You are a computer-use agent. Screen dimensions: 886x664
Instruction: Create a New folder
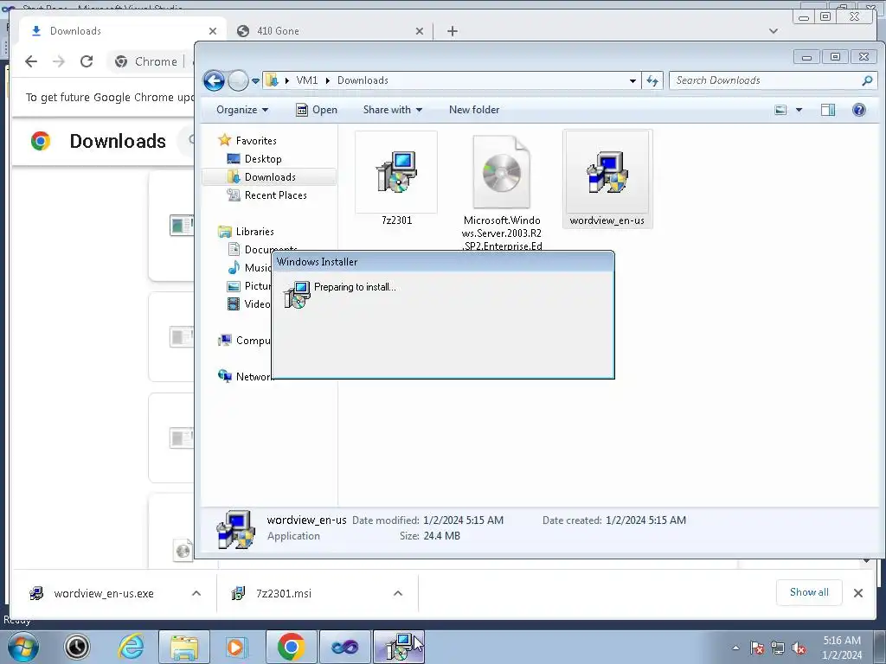click(x=474, y=110)
